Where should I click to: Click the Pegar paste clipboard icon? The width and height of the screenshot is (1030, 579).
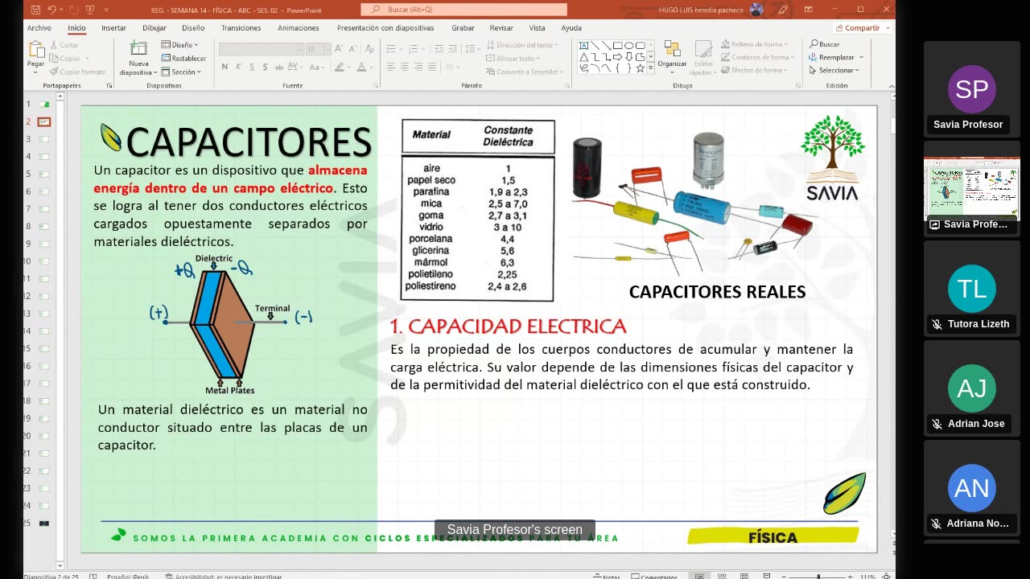point(35,50)
